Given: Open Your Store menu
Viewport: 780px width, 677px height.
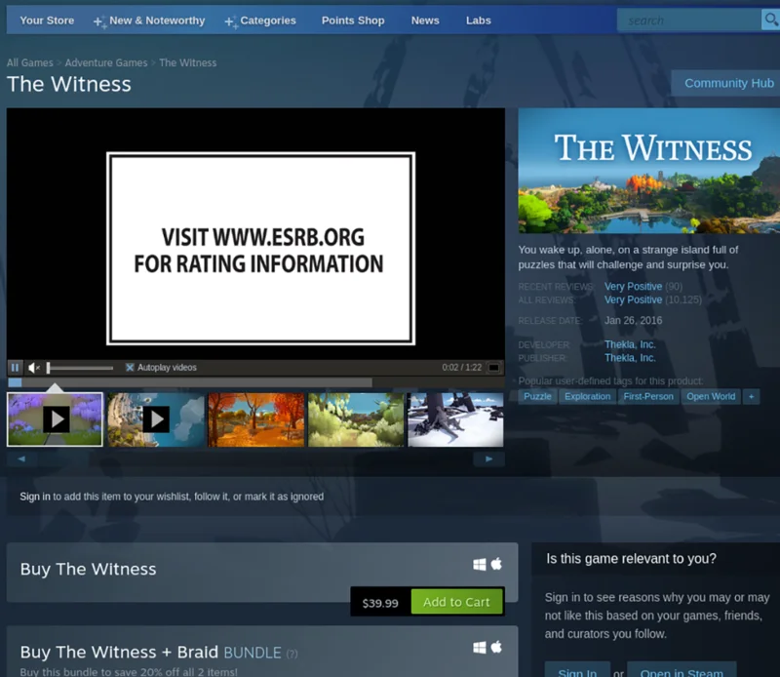Looking at the screenshot, I should [47, 20].
